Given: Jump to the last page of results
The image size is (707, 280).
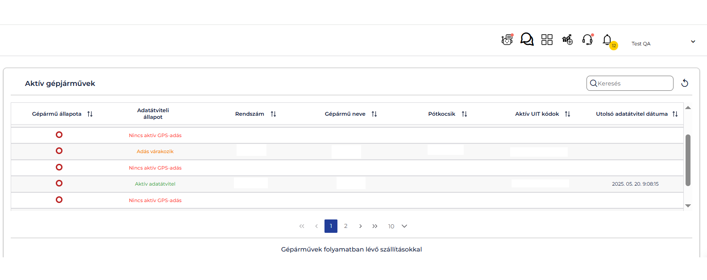Looking at the screenshot, I should point(375,226).
